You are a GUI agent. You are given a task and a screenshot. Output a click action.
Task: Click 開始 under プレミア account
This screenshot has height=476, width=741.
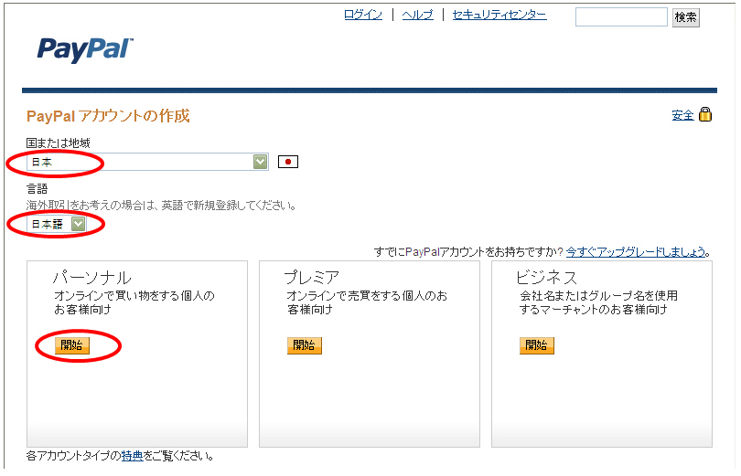click(305, 345)
